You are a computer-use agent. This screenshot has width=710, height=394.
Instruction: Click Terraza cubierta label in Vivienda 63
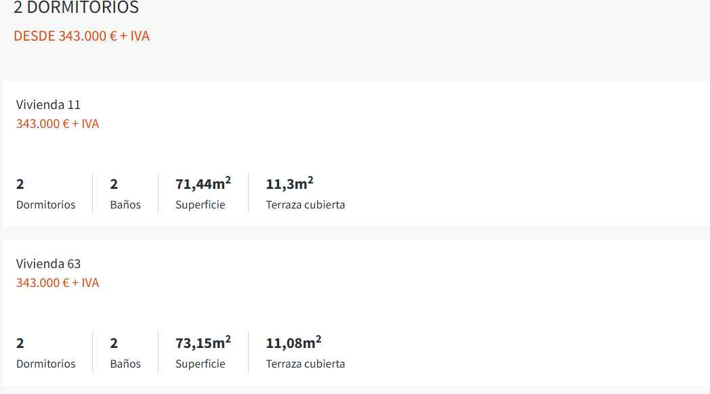coord(305,364)
